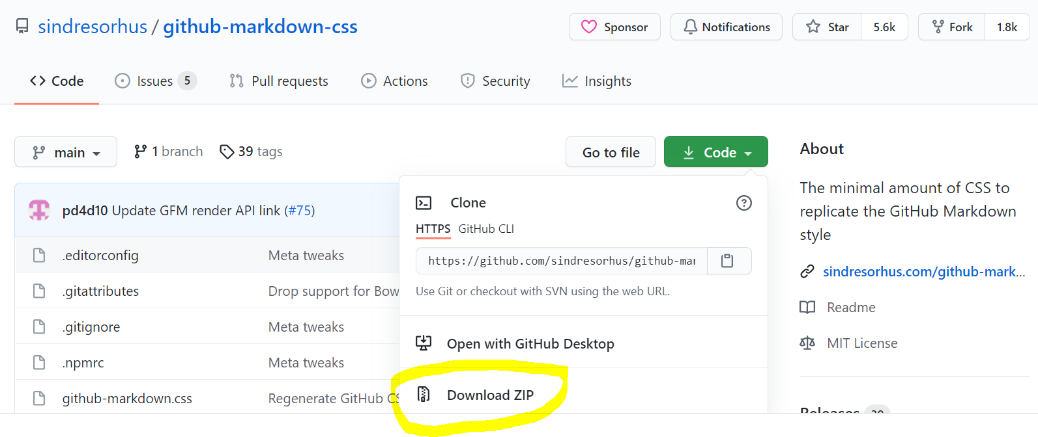Click the book icon next to Readme
1038x437 pixels.
tap(807, 307)
